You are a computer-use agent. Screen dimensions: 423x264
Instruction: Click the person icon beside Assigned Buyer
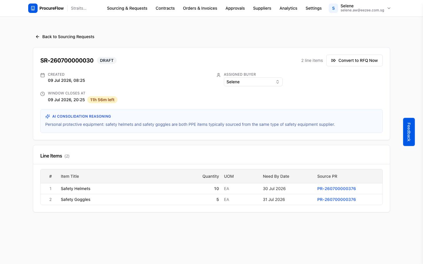tap(219, 75)
